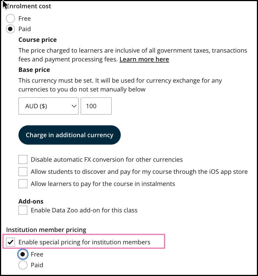Open the AUD ($) currency dropdown
The image size is (258, 276).
pyautogui.click(x=48, y=106)
